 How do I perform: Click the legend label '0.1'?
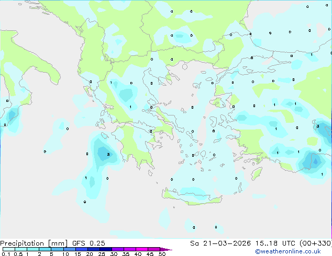coord(6,254)
